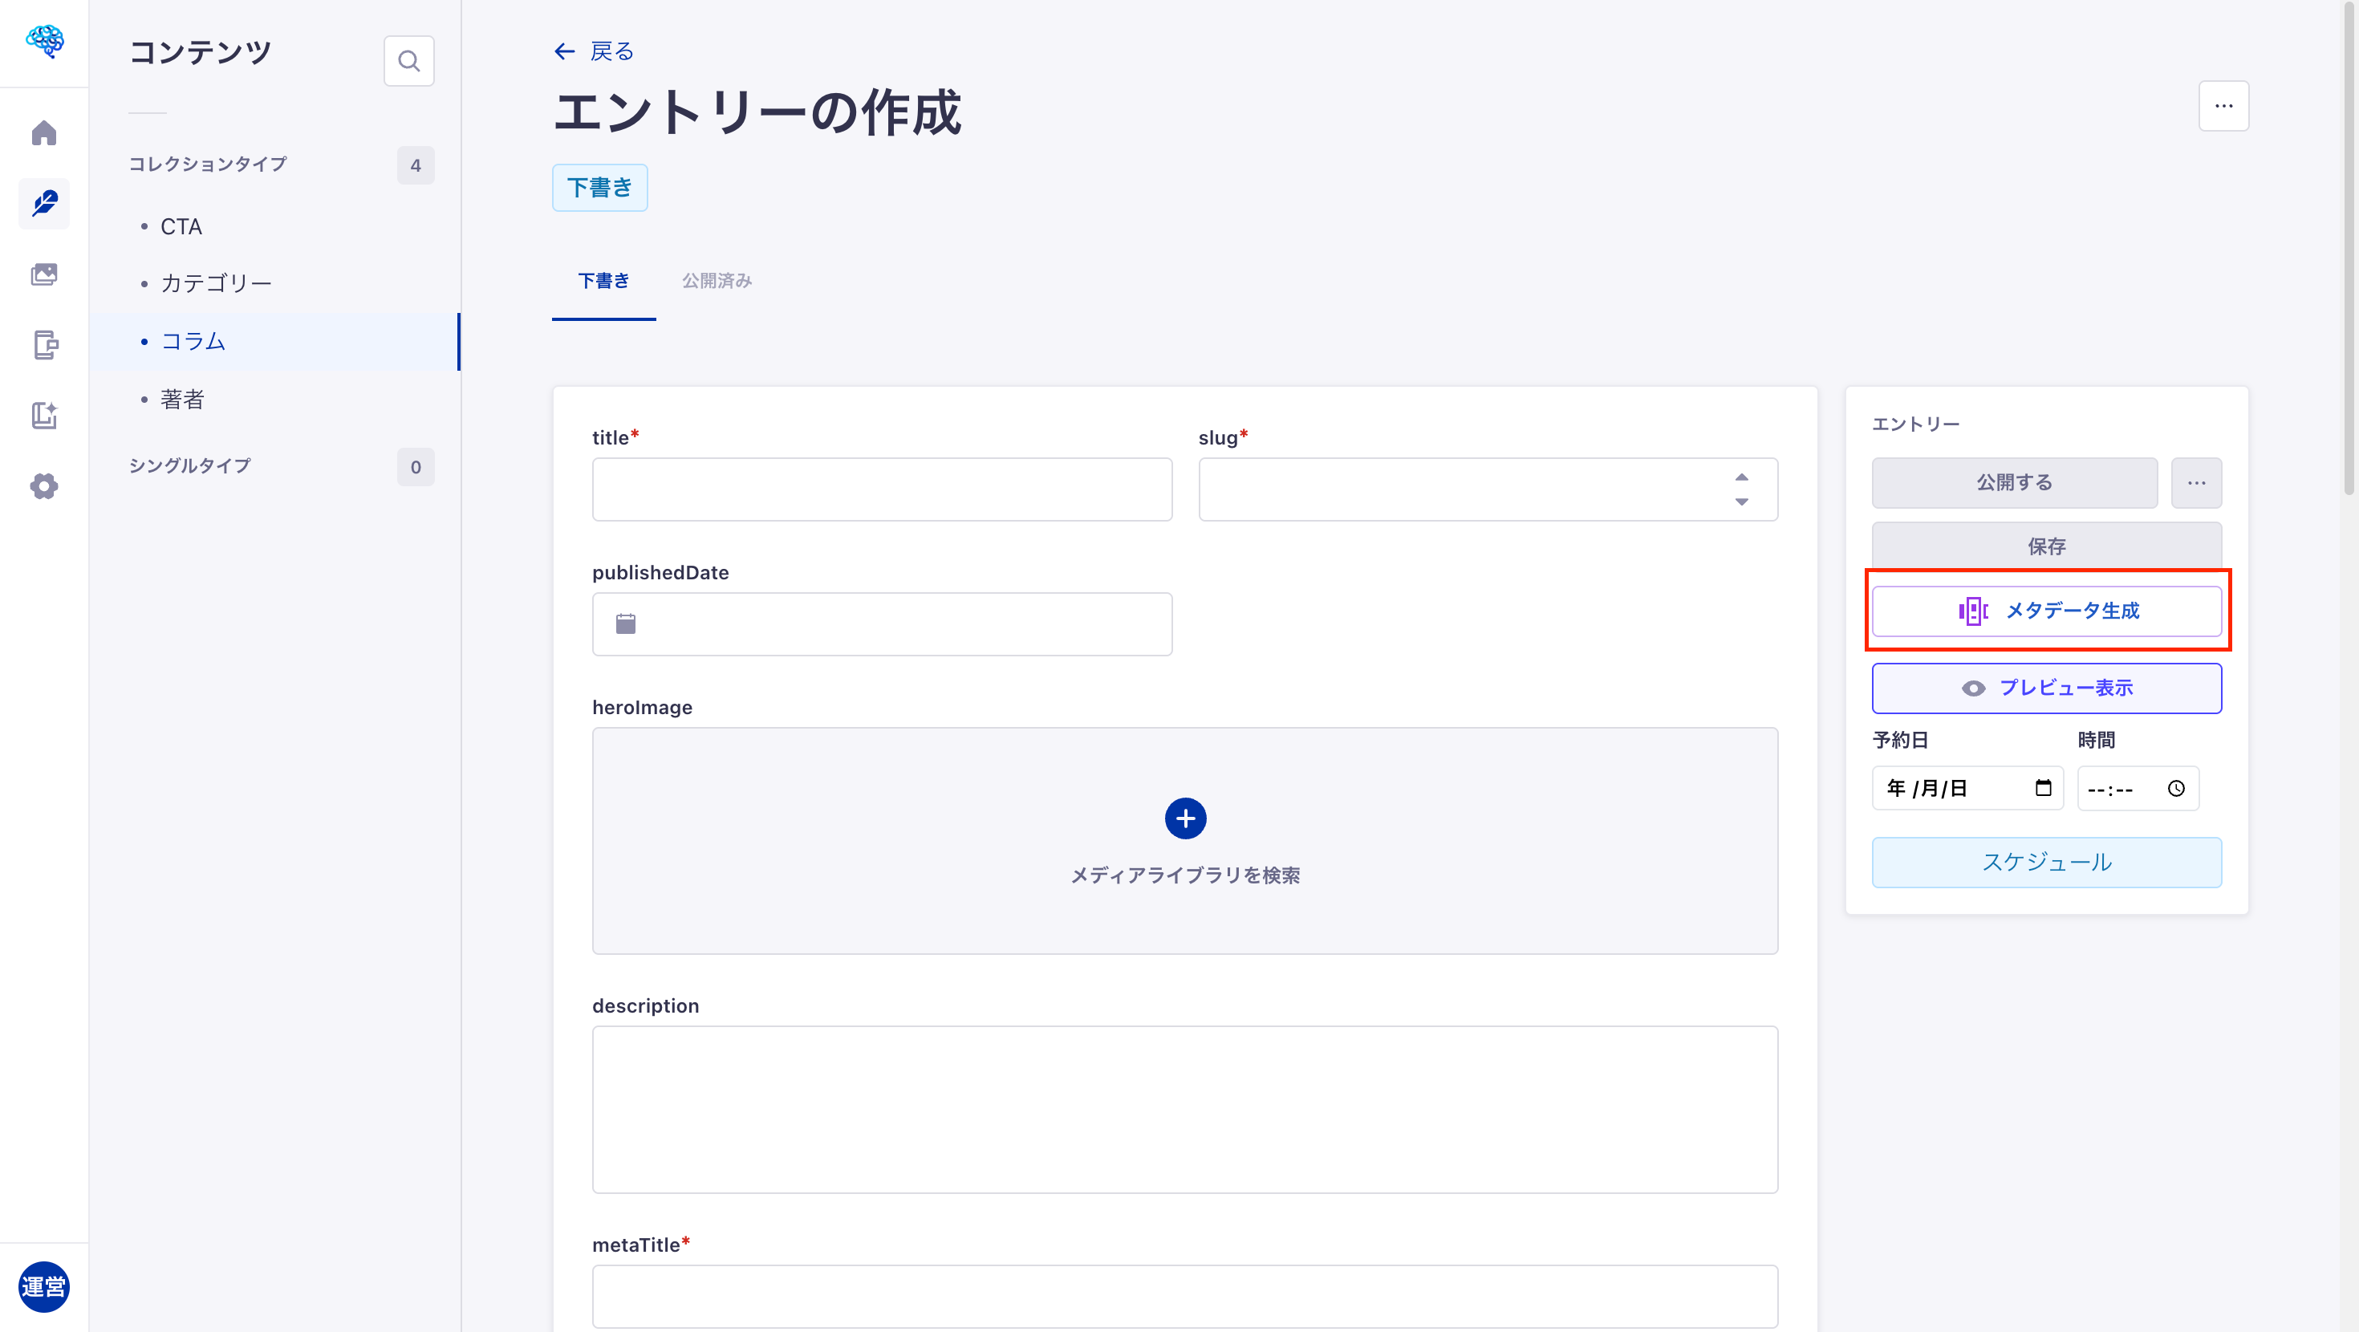Click inside the title input field
Screen dimensions: 2359x1332
pos(881,489)
